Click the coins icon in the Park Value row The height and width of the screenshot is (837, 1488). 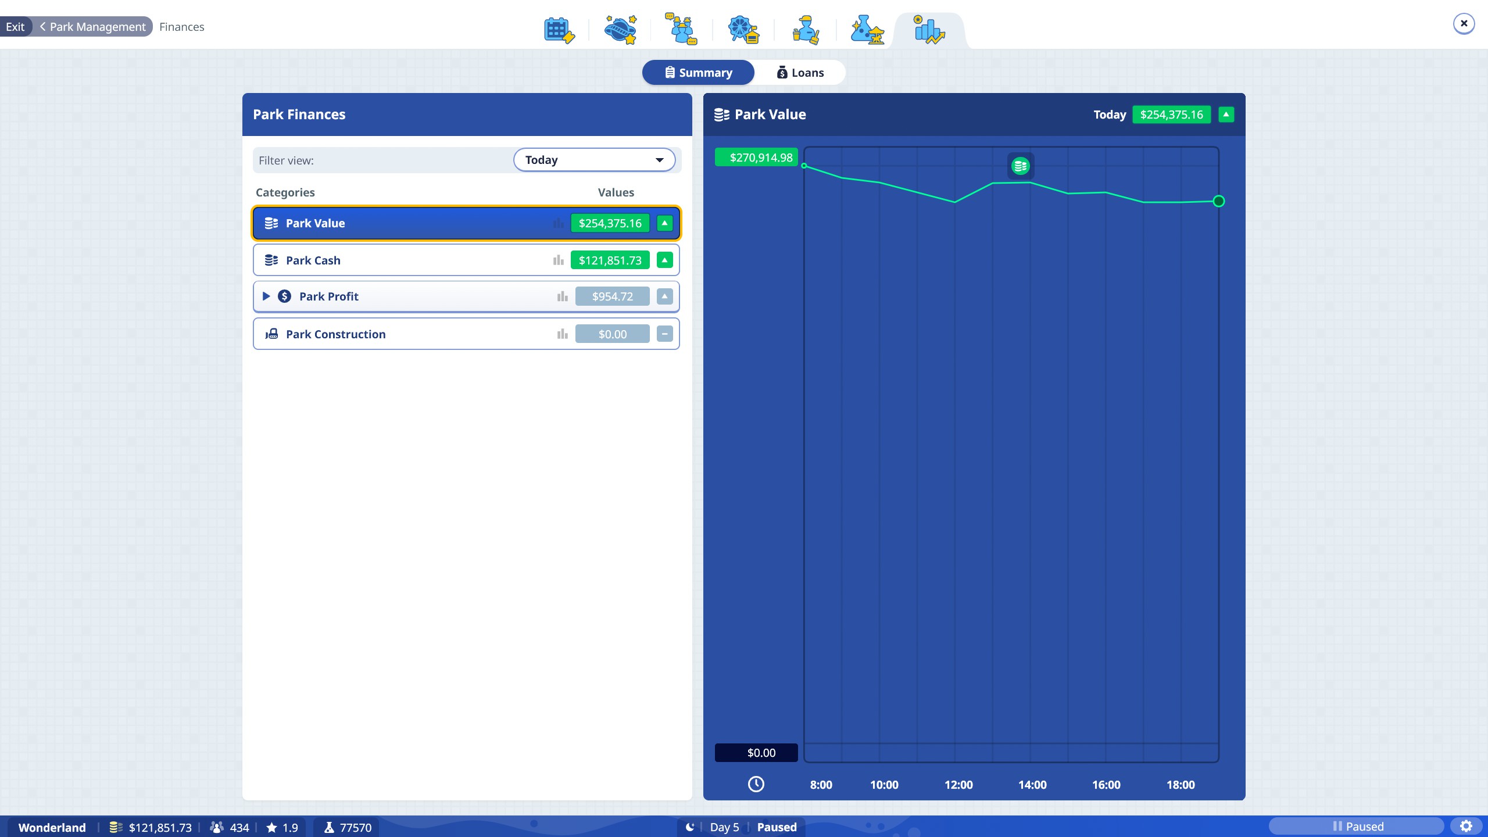click(x=271, y=223)
